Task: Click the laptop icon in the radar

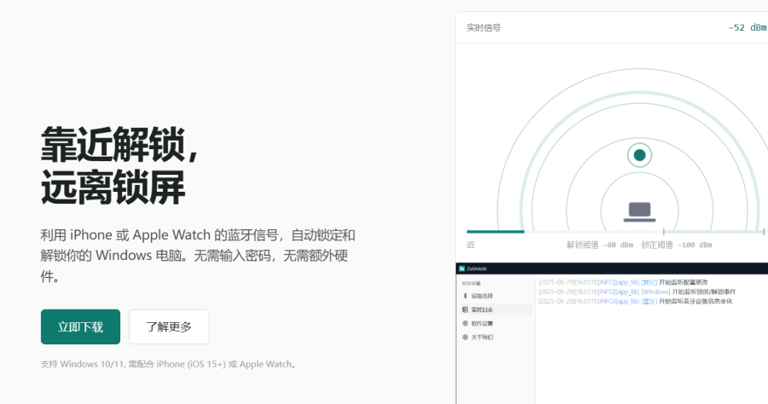Action: coord(639,211)
